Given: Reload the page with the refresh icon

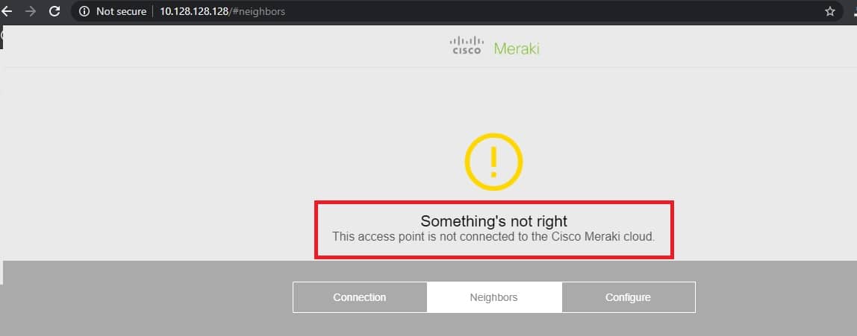Looking at the screenshot, I should (x=54, y=11).
